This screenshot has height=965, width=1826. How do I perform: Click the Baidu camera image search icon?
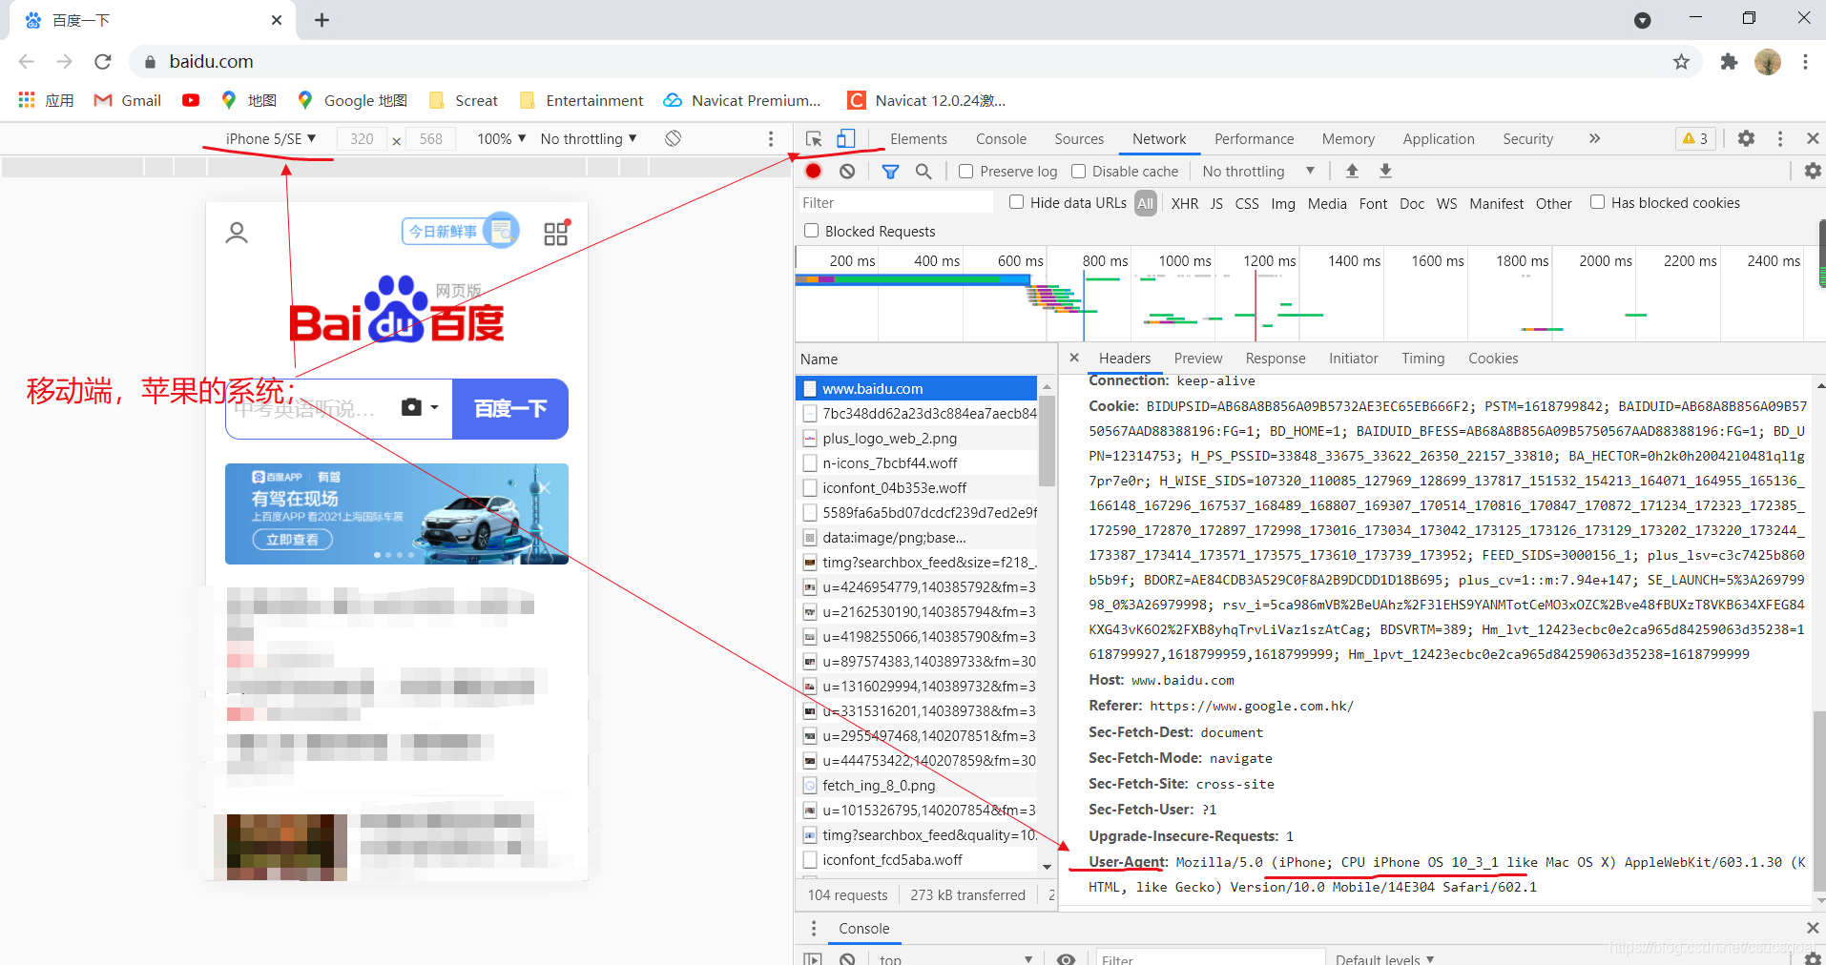[x=411, y=407]
